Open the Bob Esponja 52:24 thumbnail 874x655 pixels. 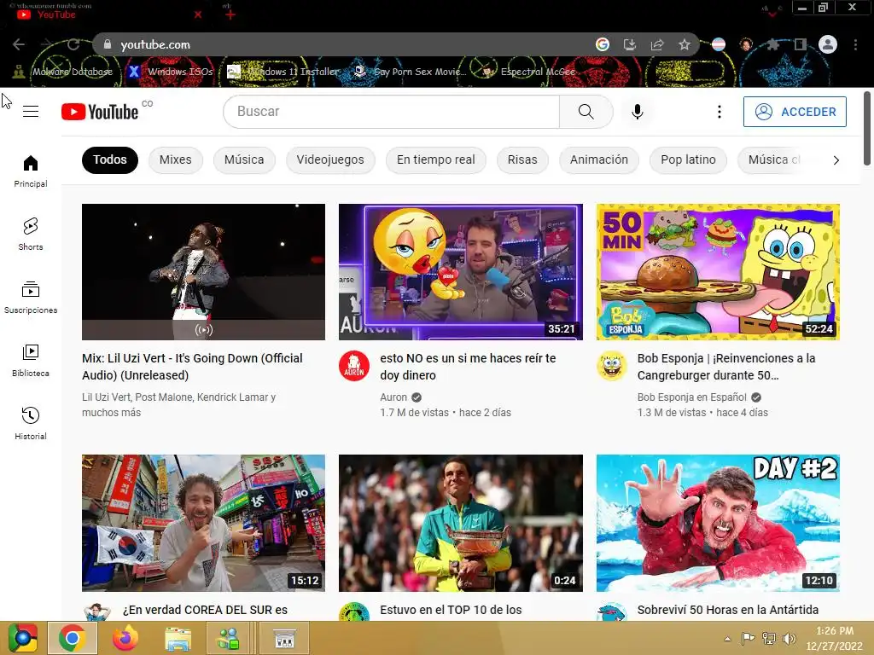718,272
